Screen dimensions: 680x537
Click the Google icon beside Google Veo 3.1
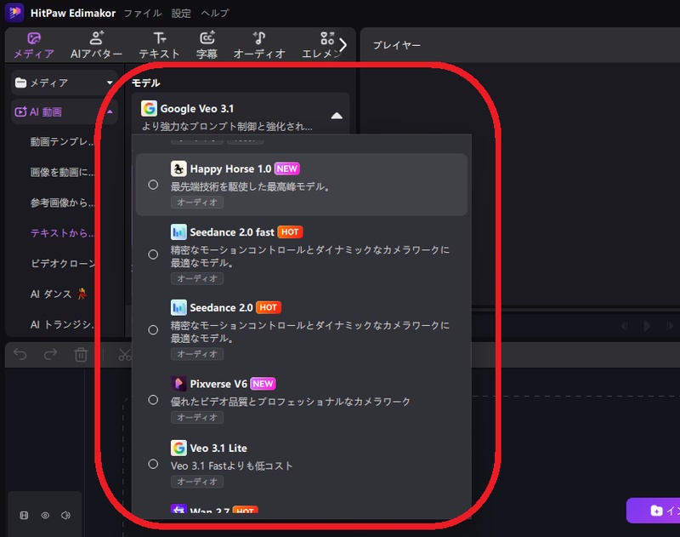pyautogui.click(x=149, y=109)
